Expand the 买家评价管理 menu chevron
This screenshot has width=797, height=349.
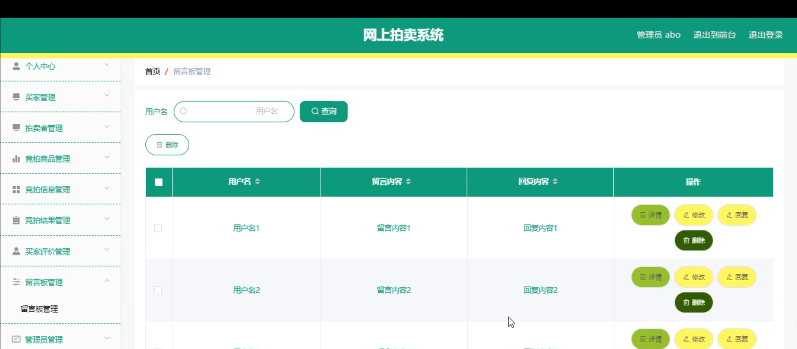(x=107, y=250)
